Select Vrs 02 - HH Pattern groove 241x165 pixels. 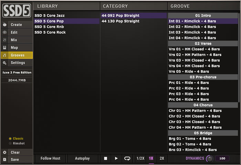coord(203,55)
